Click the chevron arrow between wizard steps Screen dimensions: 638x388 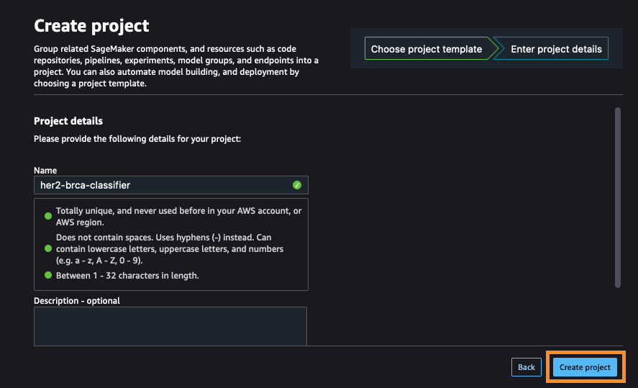tap(496, 48)
